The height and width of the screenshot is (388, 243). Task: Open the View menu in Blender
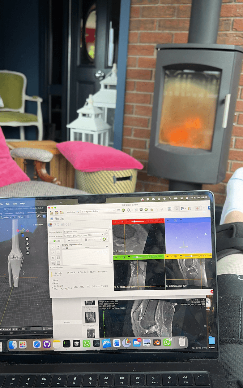pos(15,204)
